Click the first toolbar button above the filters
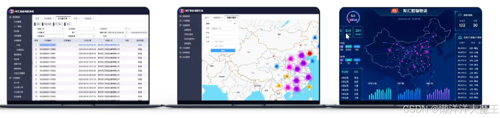Viewport: 500px width, 118px height. coord(38,24)
